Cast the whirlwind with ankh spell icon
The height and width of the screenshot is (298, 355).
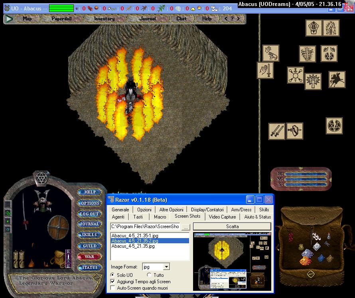tap(307, 54)
